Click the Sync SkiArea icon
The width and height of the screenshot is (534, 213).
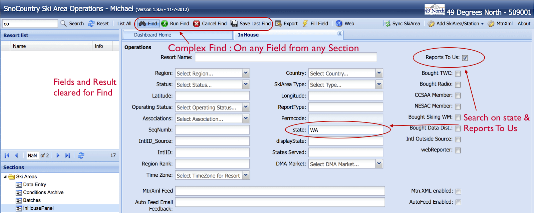pyautogui.click(x=387, y=24)
